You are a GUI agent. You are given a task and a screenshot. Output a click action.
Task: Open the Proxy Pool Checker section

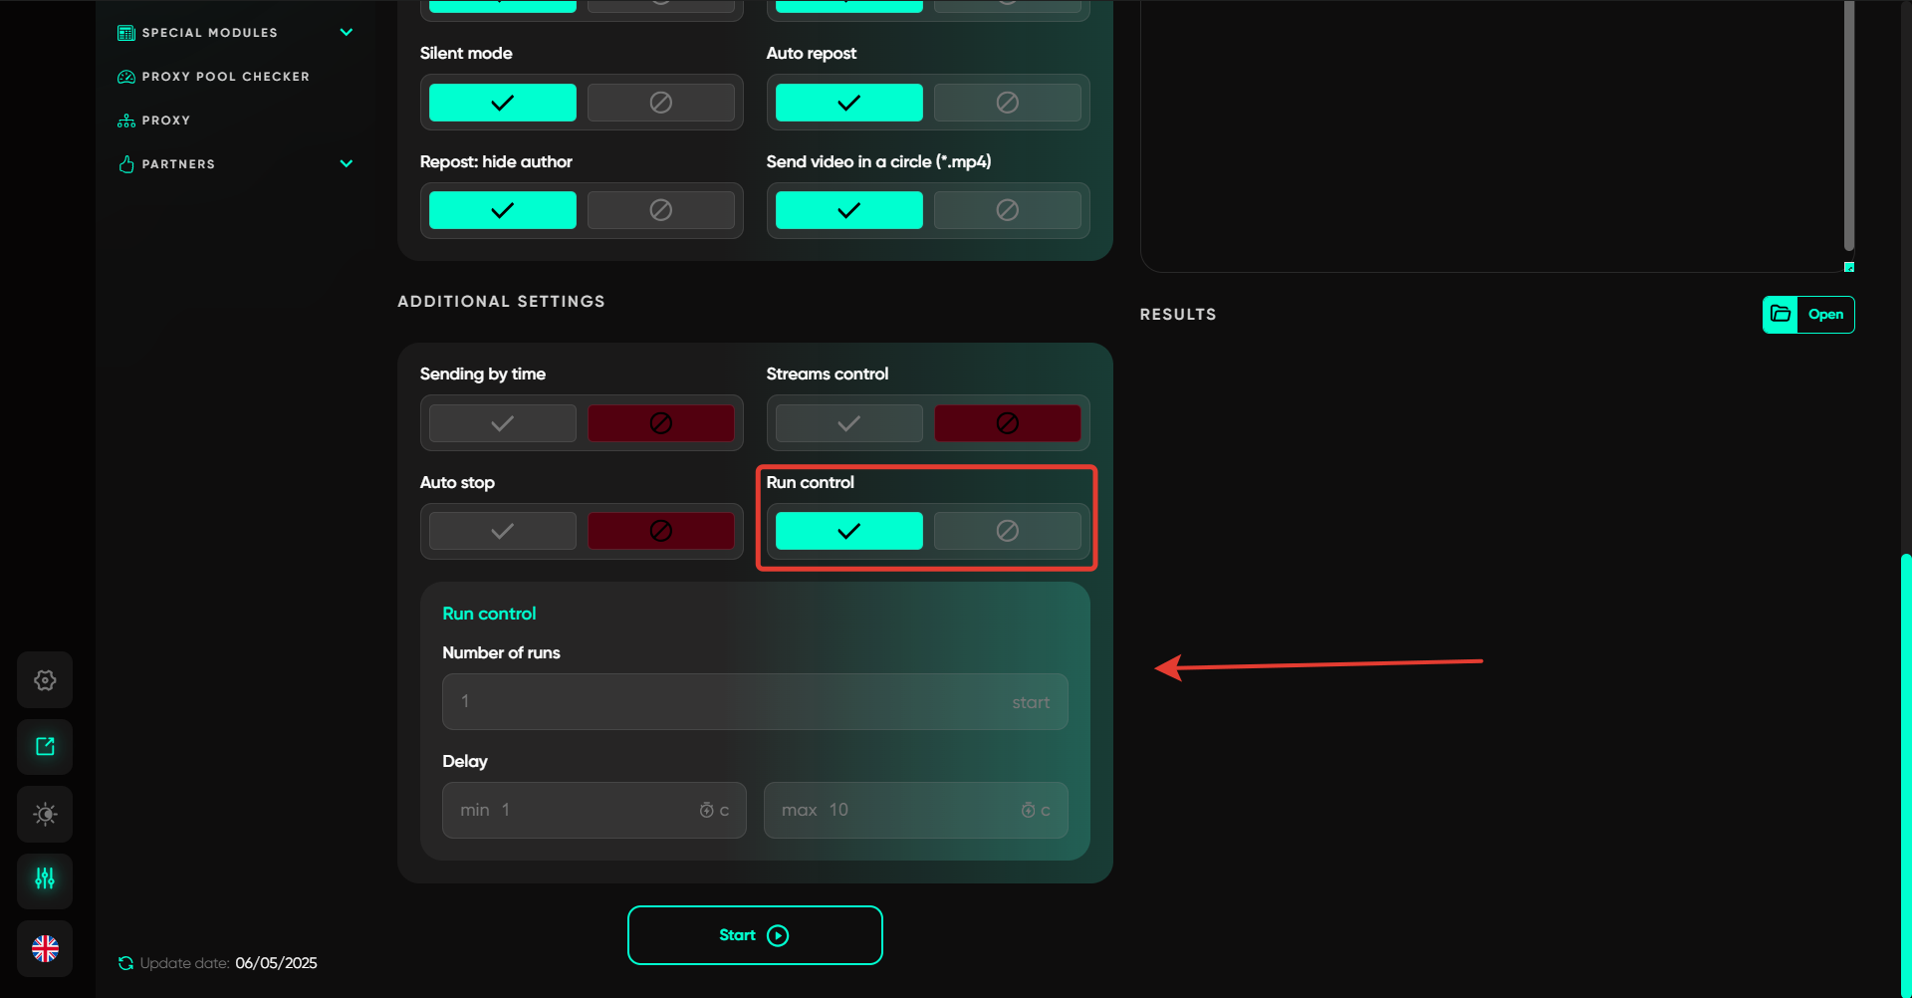pos(225,77)
